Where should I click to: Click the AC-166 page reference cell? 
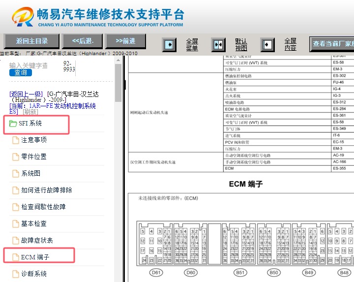coord(343,162)
